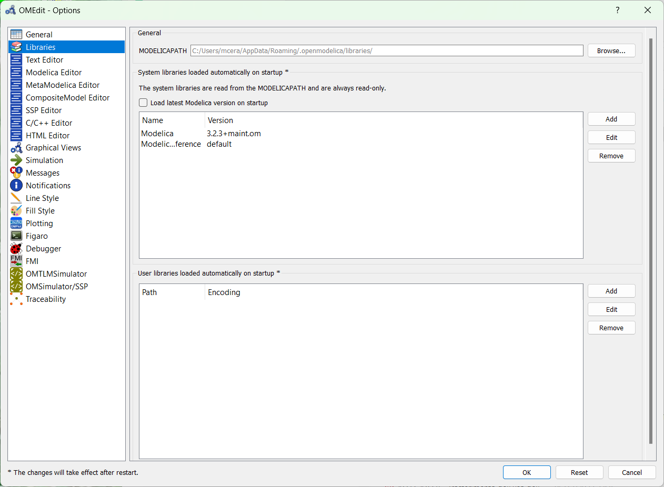This screenshot has height=487, width=664.
Task: Click the Notifications info icon
Action: (x=16, y=186)
